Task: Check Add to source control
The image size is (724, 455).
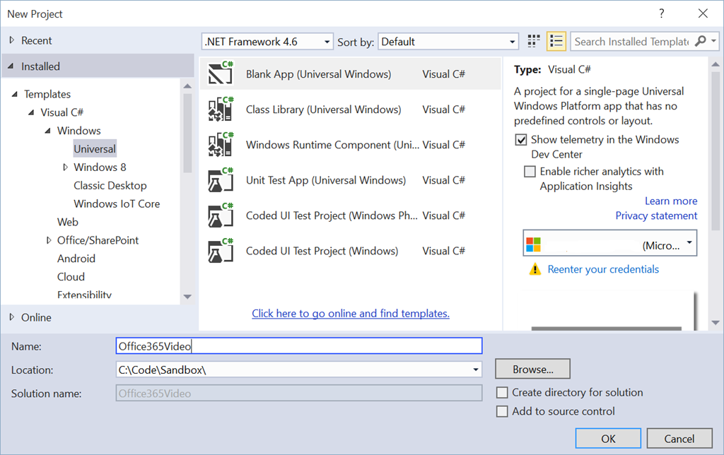Action: [502, 411]
